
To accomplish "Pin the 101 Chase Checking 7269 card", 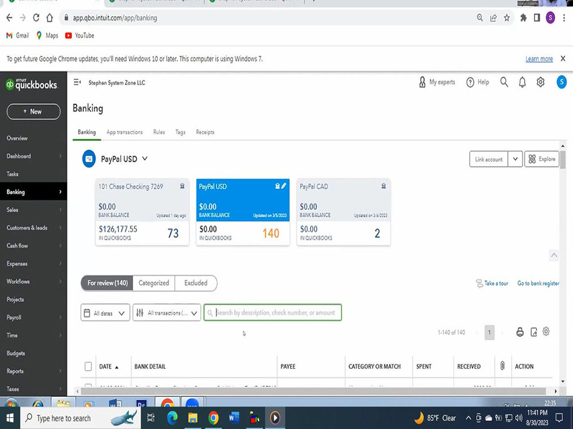I will click(x=182, y=186).
